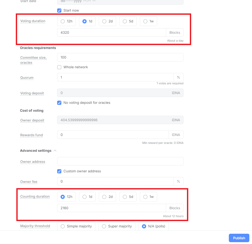Click the Committee size, oracles label
Image resolution: width=252 pixels, height=244 pixels.
pos(33,60)
